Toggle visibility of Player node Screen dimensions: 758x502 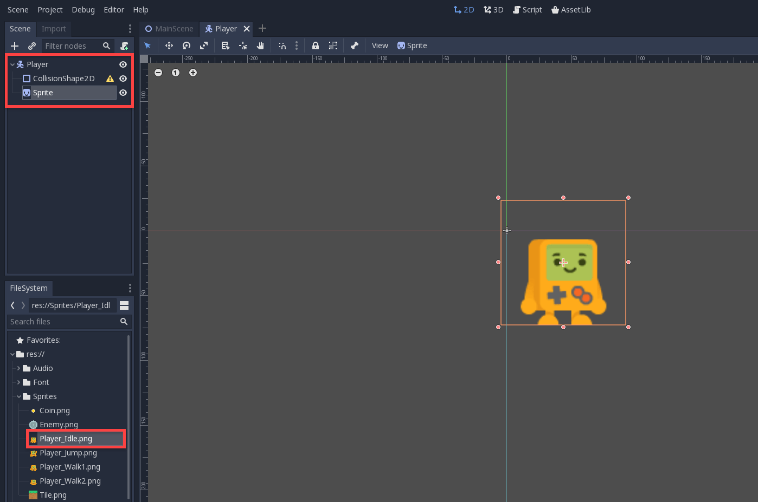click(x=123, y=64)
